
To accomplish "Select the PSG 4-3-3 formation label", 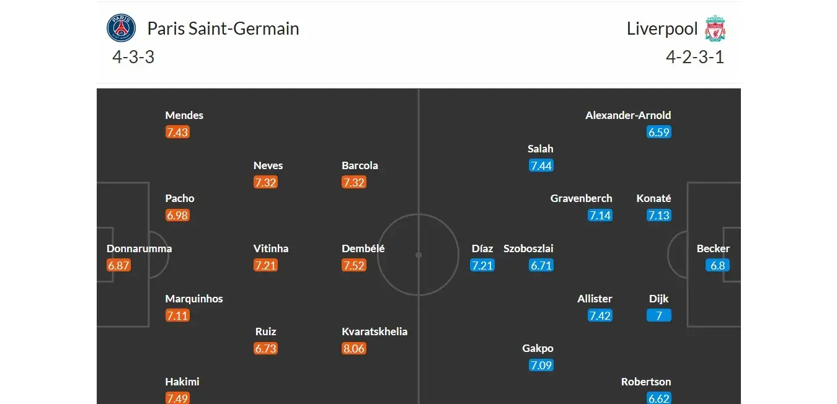I will [x=133, y=57].
